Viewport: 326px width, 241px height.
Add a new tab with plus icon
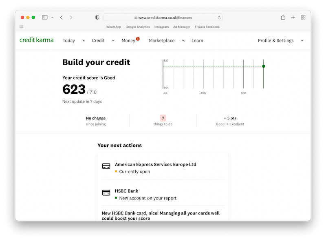click(293, 18)
